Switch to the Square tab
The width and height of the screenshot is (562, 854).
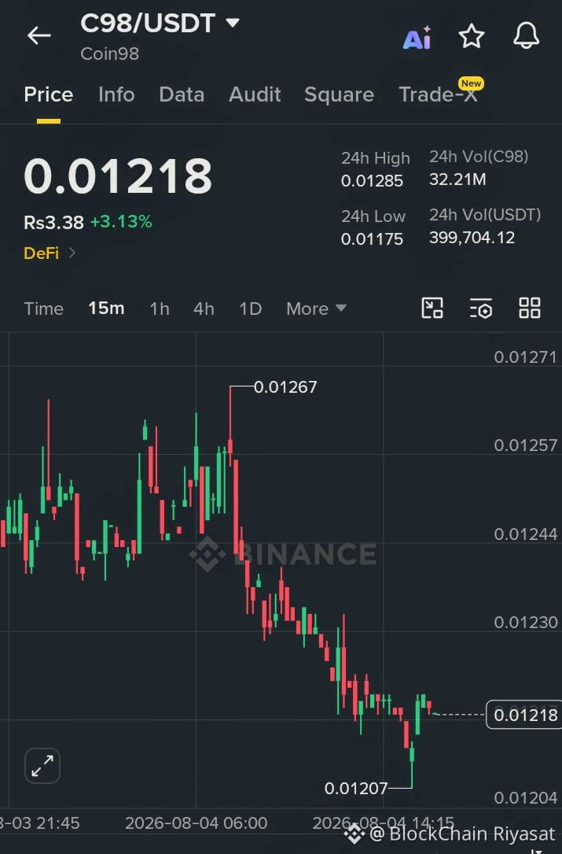[339, 94]
